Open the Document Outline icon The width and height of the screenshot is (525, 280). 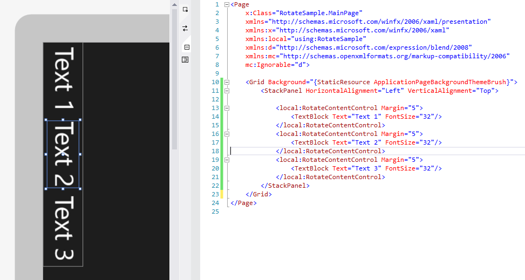(x=185, y=60)
